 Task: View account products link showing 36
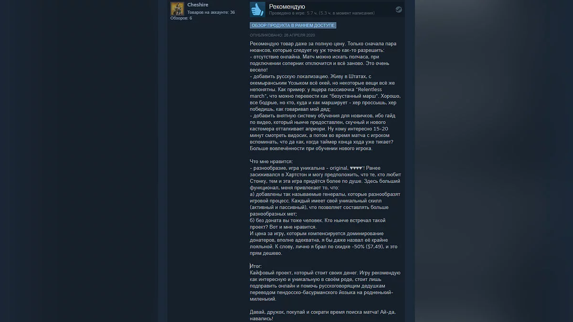211,12
